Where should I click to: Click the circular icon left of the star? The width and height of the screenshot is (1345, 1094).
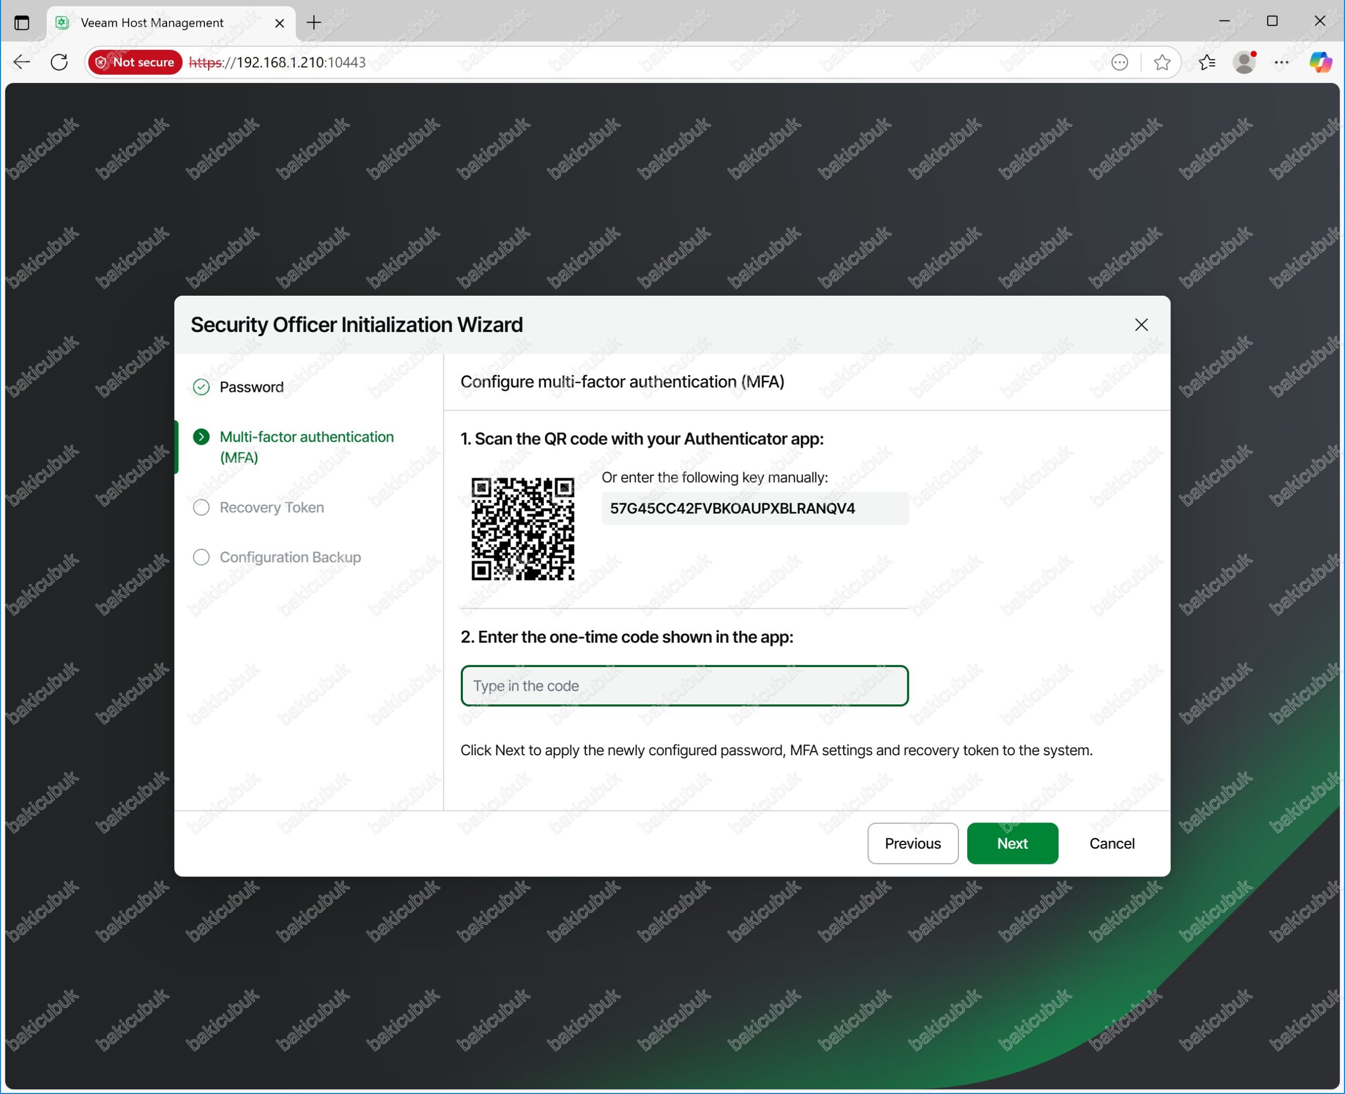click(1120, 62)
